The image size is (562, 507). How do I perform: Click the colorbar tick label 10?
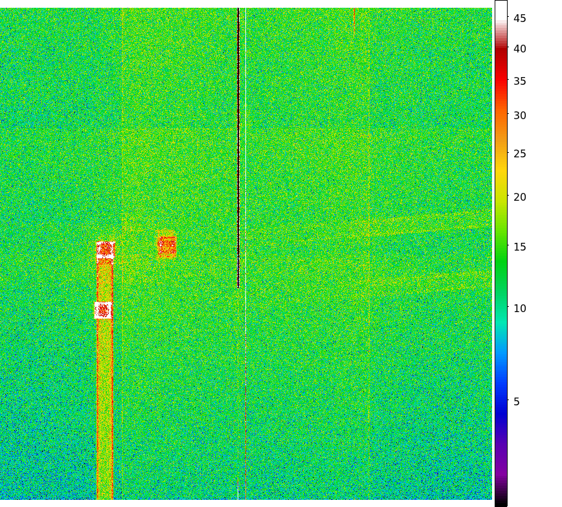[520, 309]
